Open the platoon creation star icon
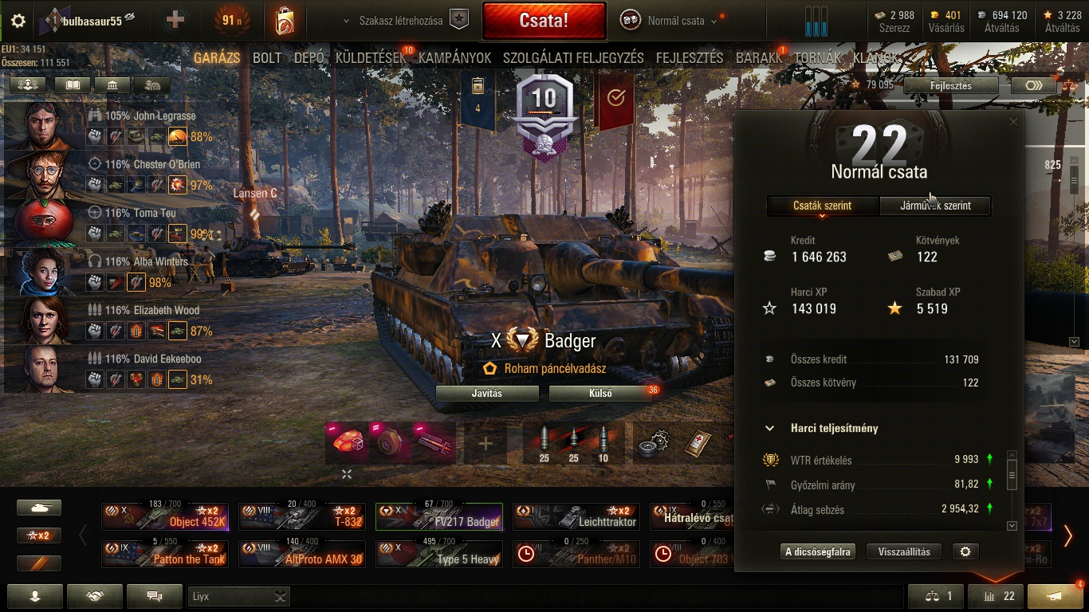1089x612 pixels. pyautogui.click(x=459, y=20)
